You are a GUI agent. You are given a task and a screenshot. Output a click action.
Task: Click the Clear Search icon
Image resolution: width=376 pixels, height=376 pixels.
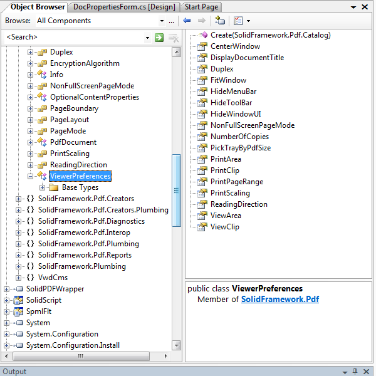click(174, 38)
